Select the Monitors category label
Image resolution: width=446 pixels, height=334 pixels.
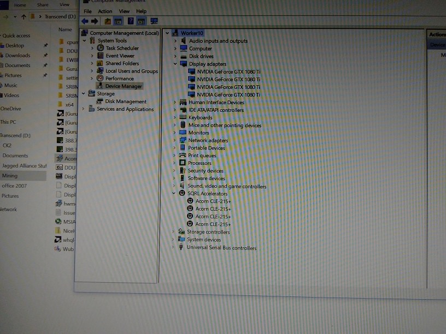[198, 133]
